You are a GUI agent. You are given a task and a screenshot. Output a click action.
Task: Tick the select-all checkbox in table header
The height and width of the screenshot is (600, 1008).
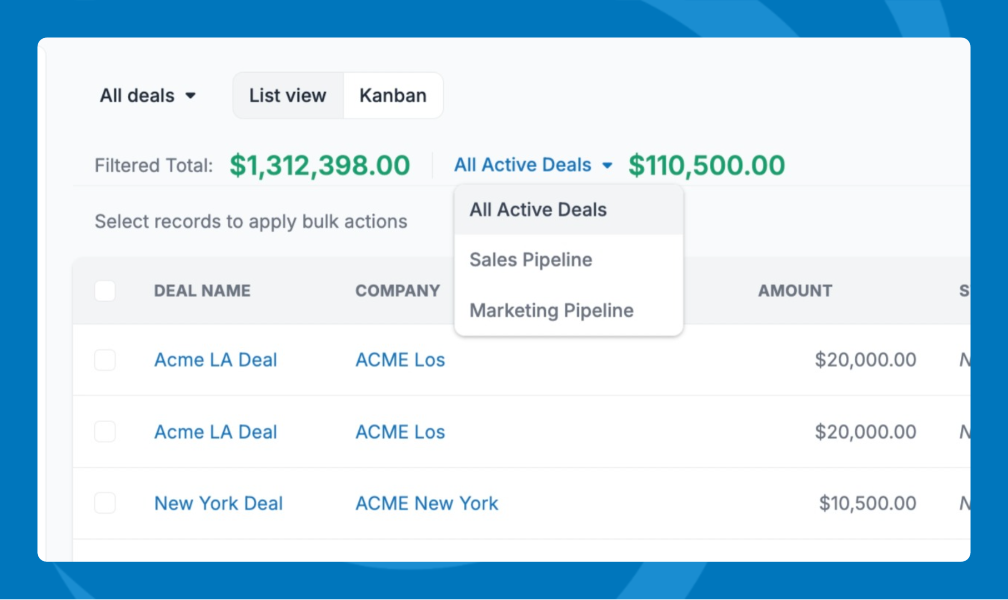click(105, 291)
